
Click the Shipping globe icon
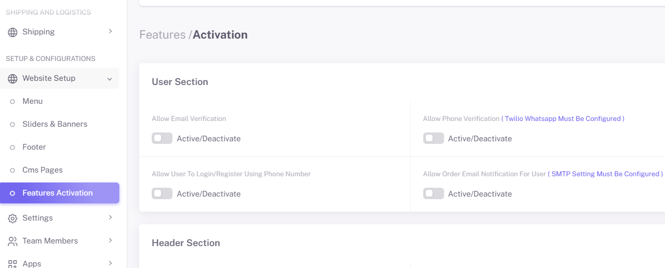pos(13,32)
